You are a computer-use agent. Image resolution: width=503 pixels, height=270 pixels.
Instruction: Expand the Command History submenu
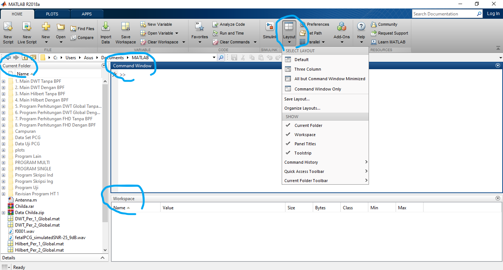pyautogui.click(x=325, y=162)
